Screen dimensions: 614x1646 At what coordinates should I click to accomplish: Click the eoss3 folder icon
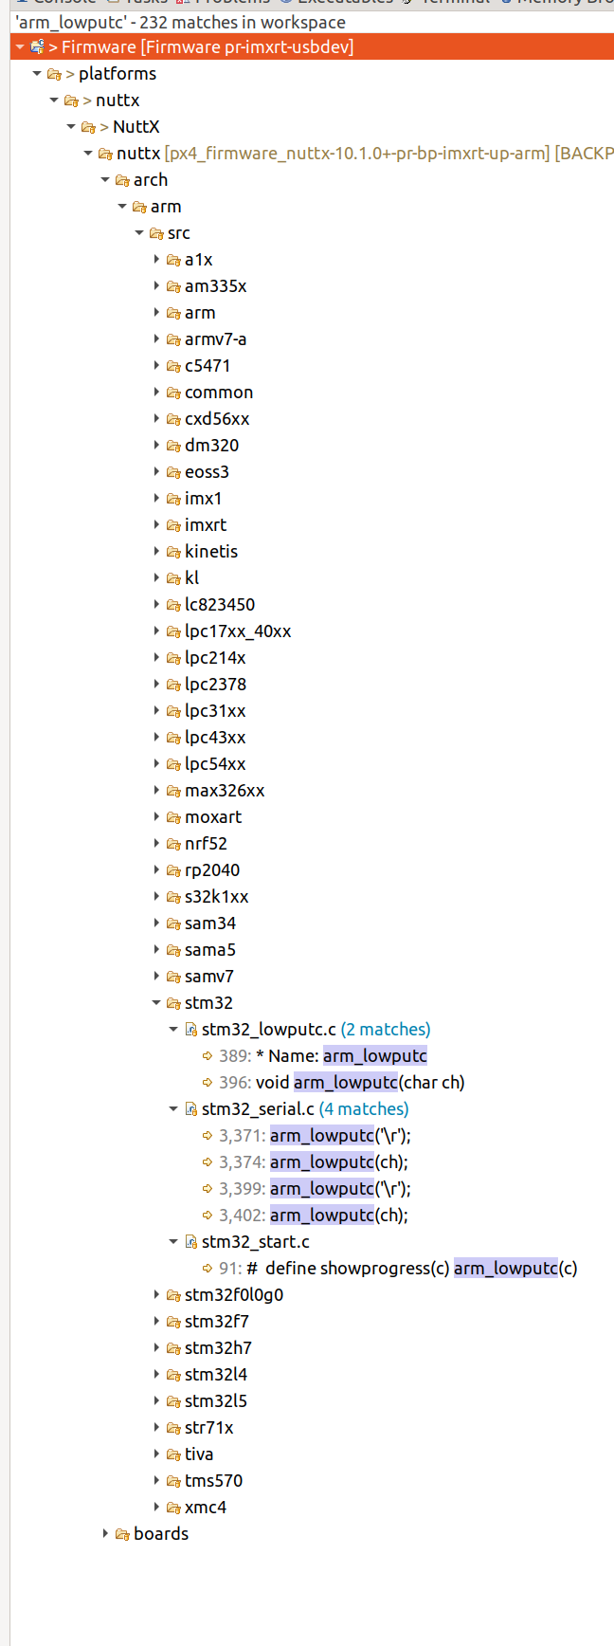point(173,471)
